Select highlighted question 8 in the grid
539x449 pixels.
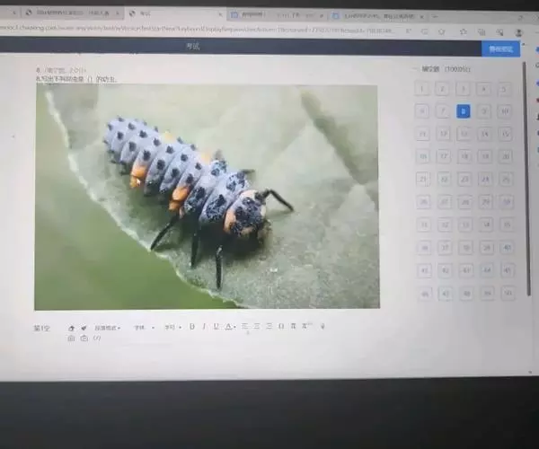[464, 111]
